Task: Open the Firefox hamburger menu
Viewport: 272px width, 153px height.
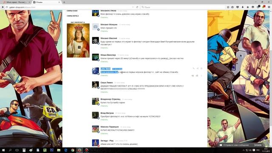Action: pos(269,7)
